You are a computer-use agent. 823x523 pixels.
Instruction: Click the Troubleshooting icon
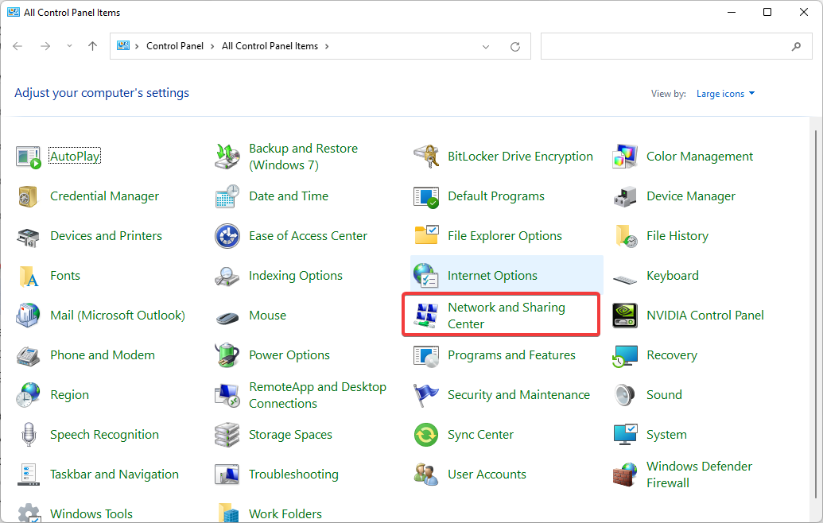227,475
